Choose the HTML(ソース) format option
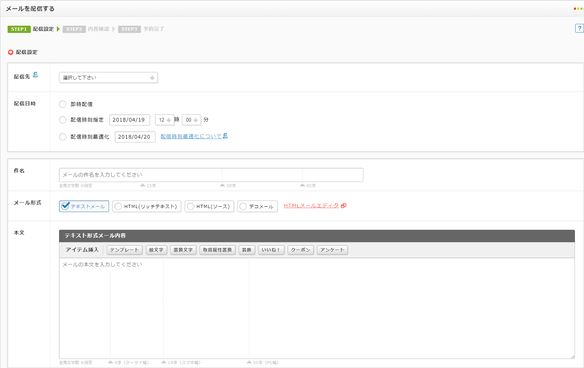The height and width of the screenshot is (368, 584). point(209,206)
